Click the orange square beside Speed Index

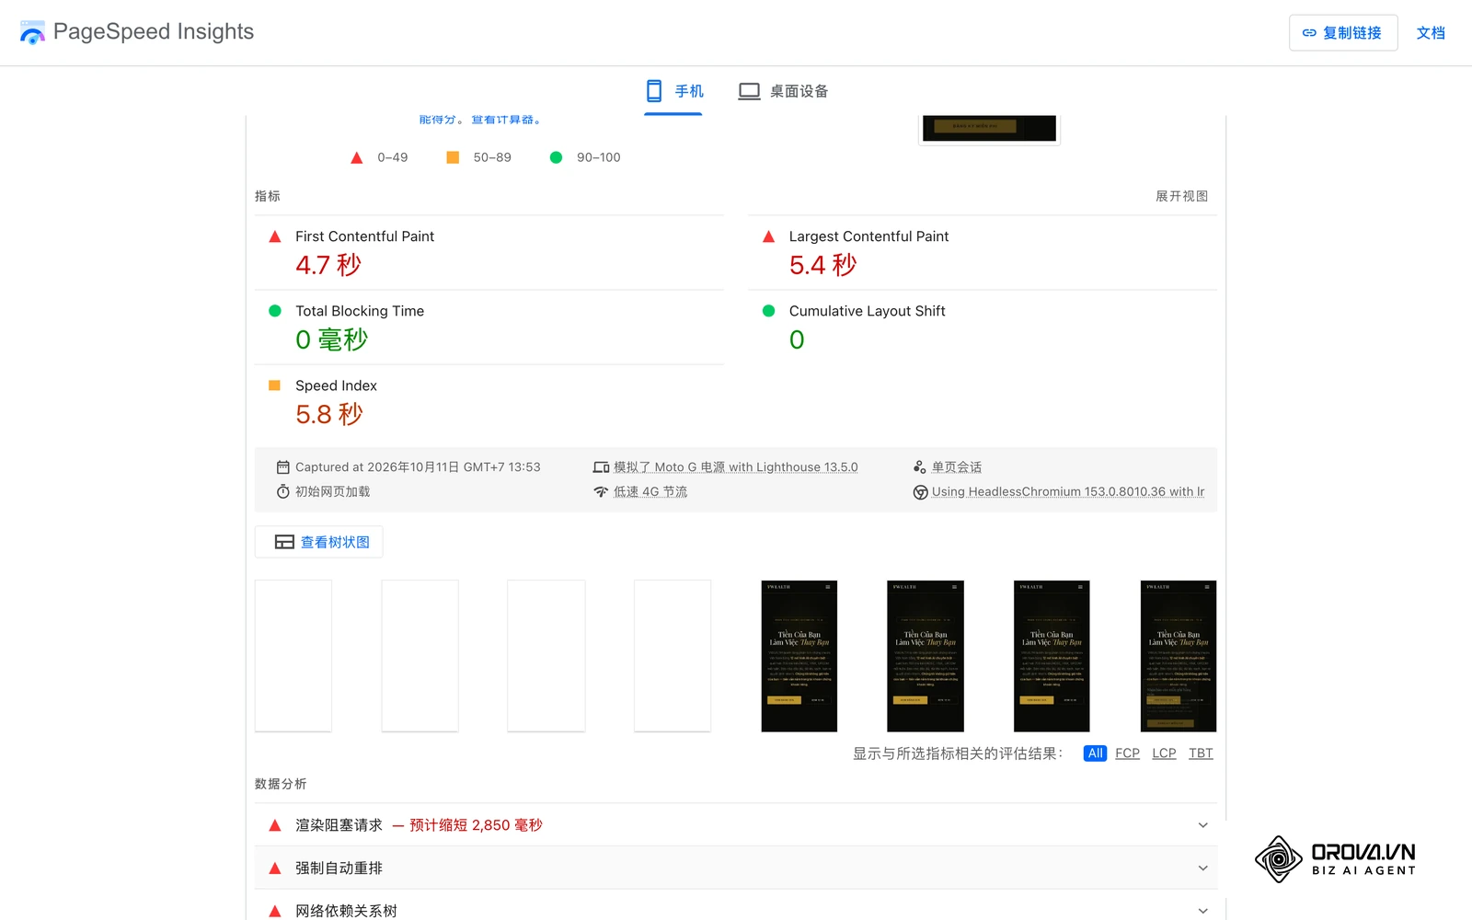[274, 385]
